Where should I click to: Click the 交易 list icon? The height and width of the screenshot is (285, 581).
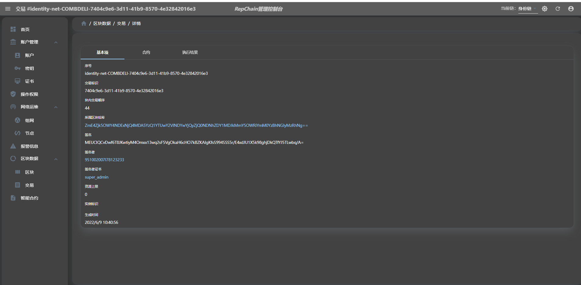pos(18,185)
